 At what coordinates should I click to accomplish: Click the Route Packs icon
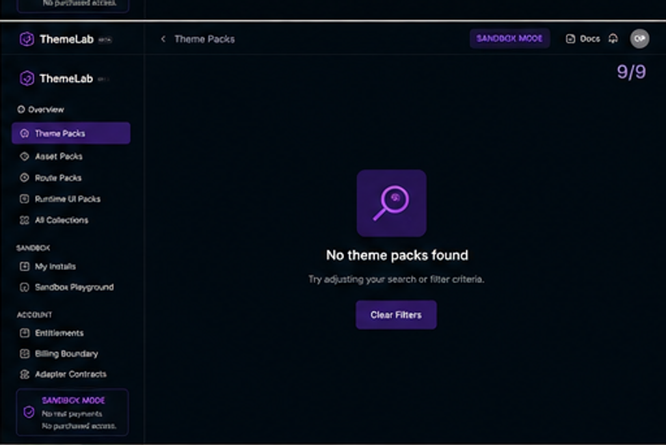tap(25, 178)
